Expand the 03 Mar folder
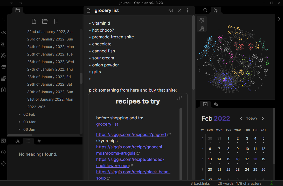Screen dimensions: 283x186 click(19, 122)
